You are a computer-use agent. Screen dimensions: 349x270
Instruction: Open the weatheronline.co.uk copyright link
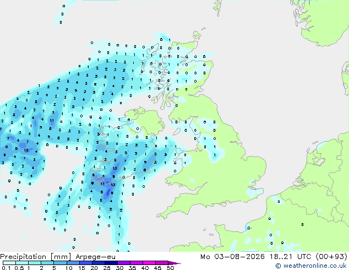pos(310,266)
